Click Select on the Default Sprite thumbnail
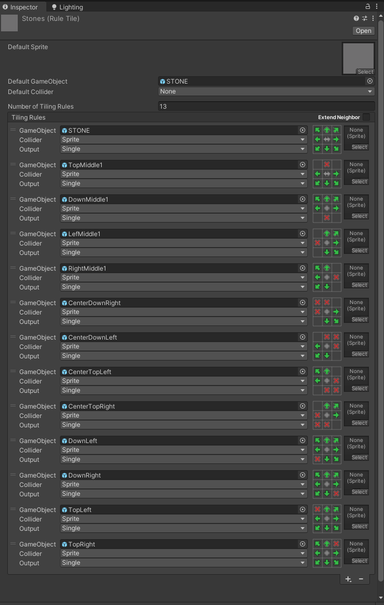Viewport: 384px width, 605px height. click(365, 72)
